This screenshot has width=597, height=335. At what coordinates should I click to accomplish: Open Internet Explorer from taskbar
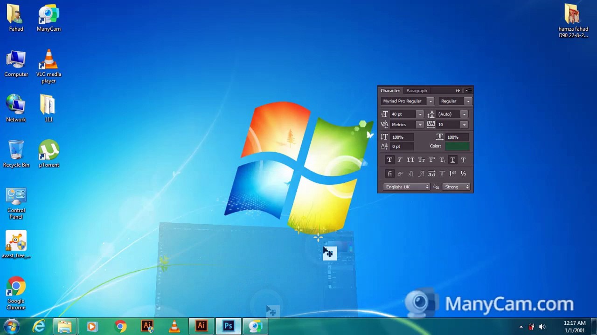pyautogui.click(x=39, y=327)
